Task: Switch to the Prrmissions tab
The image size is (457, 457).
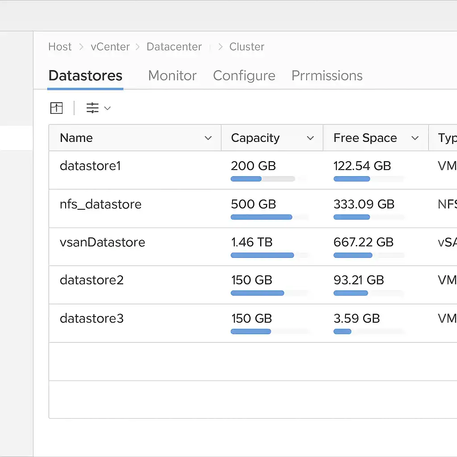Action: pyautogui.click(x=327, y=76)
